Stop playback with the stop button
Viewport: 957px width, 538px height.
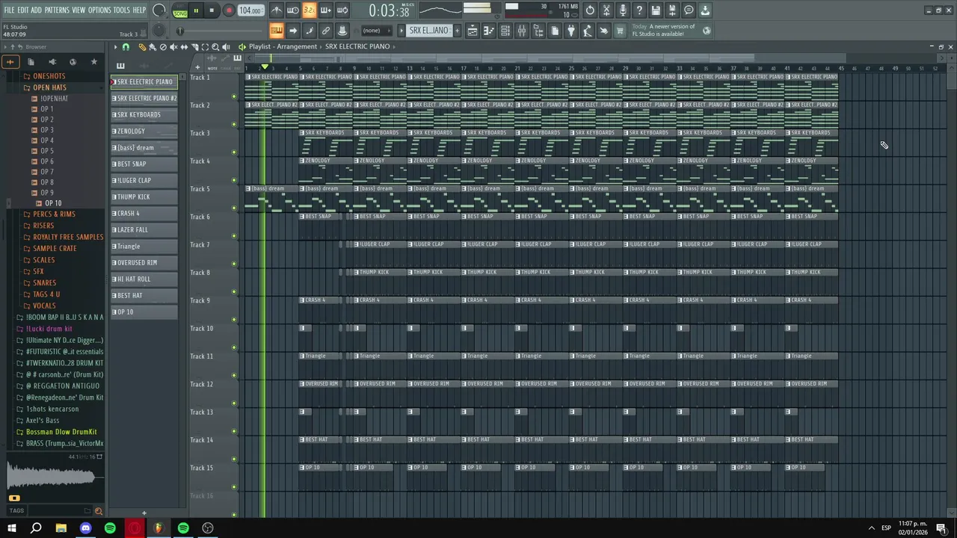tap(212, 10)
